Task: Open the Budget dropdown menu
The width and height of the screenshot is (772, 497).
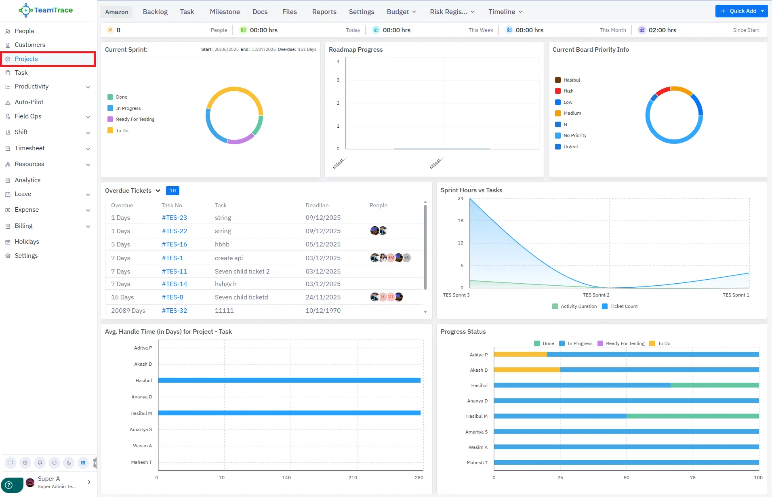Action: click(x=401, y=12)
